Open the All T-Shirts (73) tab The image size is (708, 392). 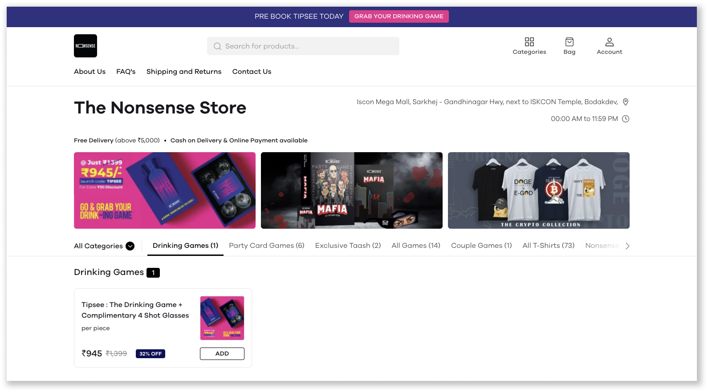tap(548, 246)
